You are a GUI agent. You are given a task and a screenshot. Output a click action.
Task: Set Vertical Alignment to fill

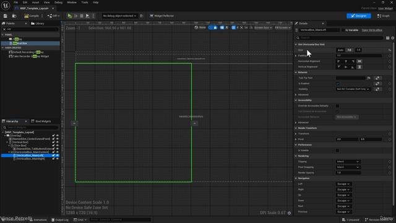click(x=359, y=67)
